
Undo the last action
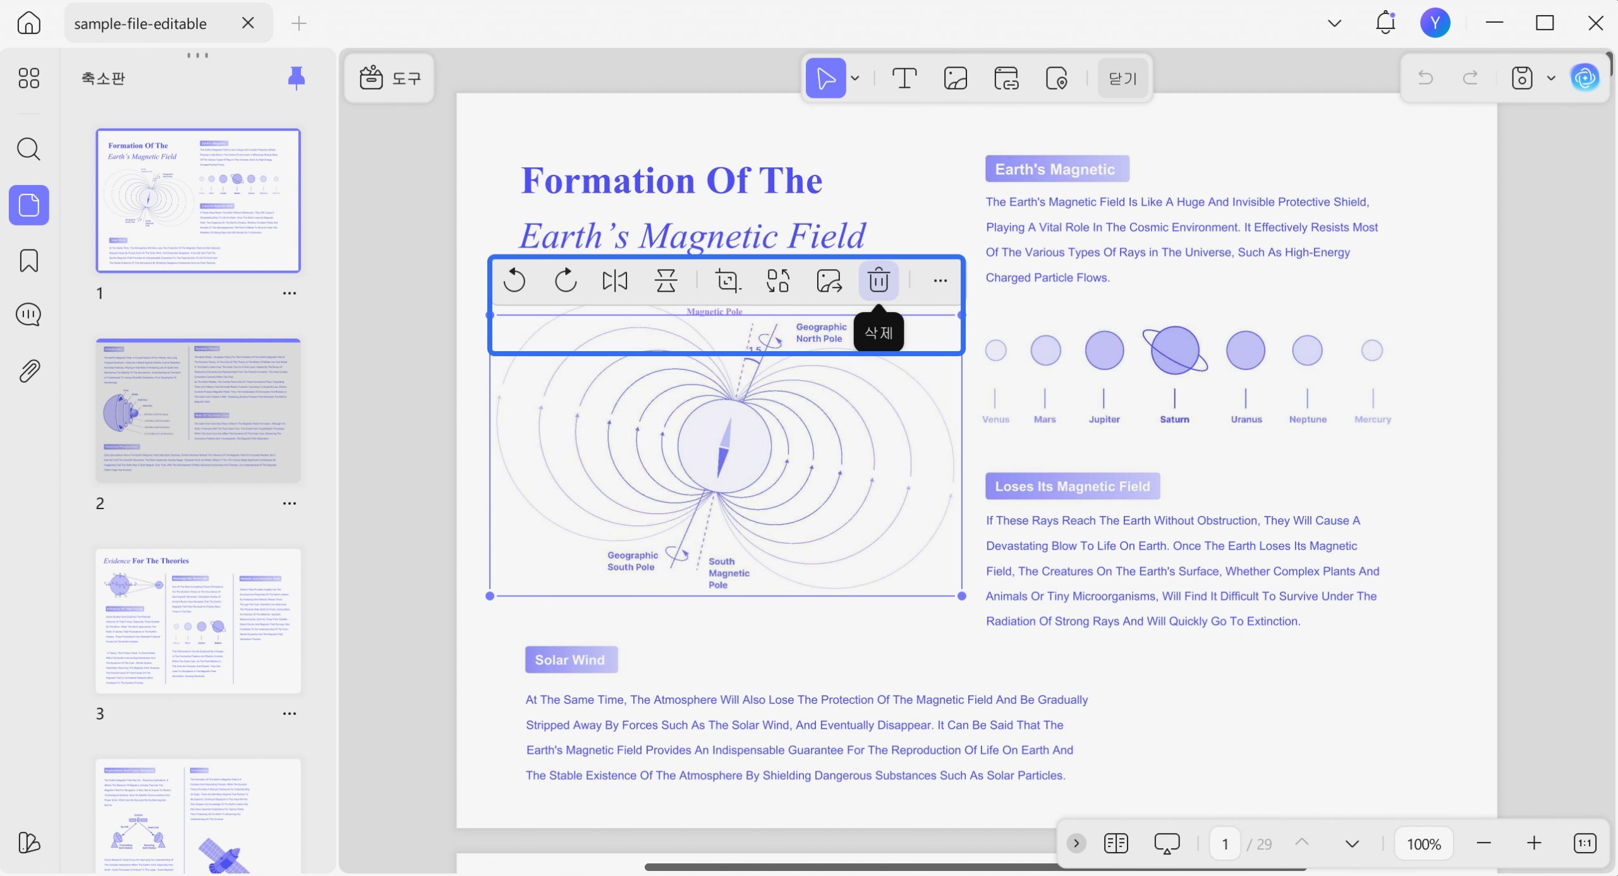(x=1425, y=78)
